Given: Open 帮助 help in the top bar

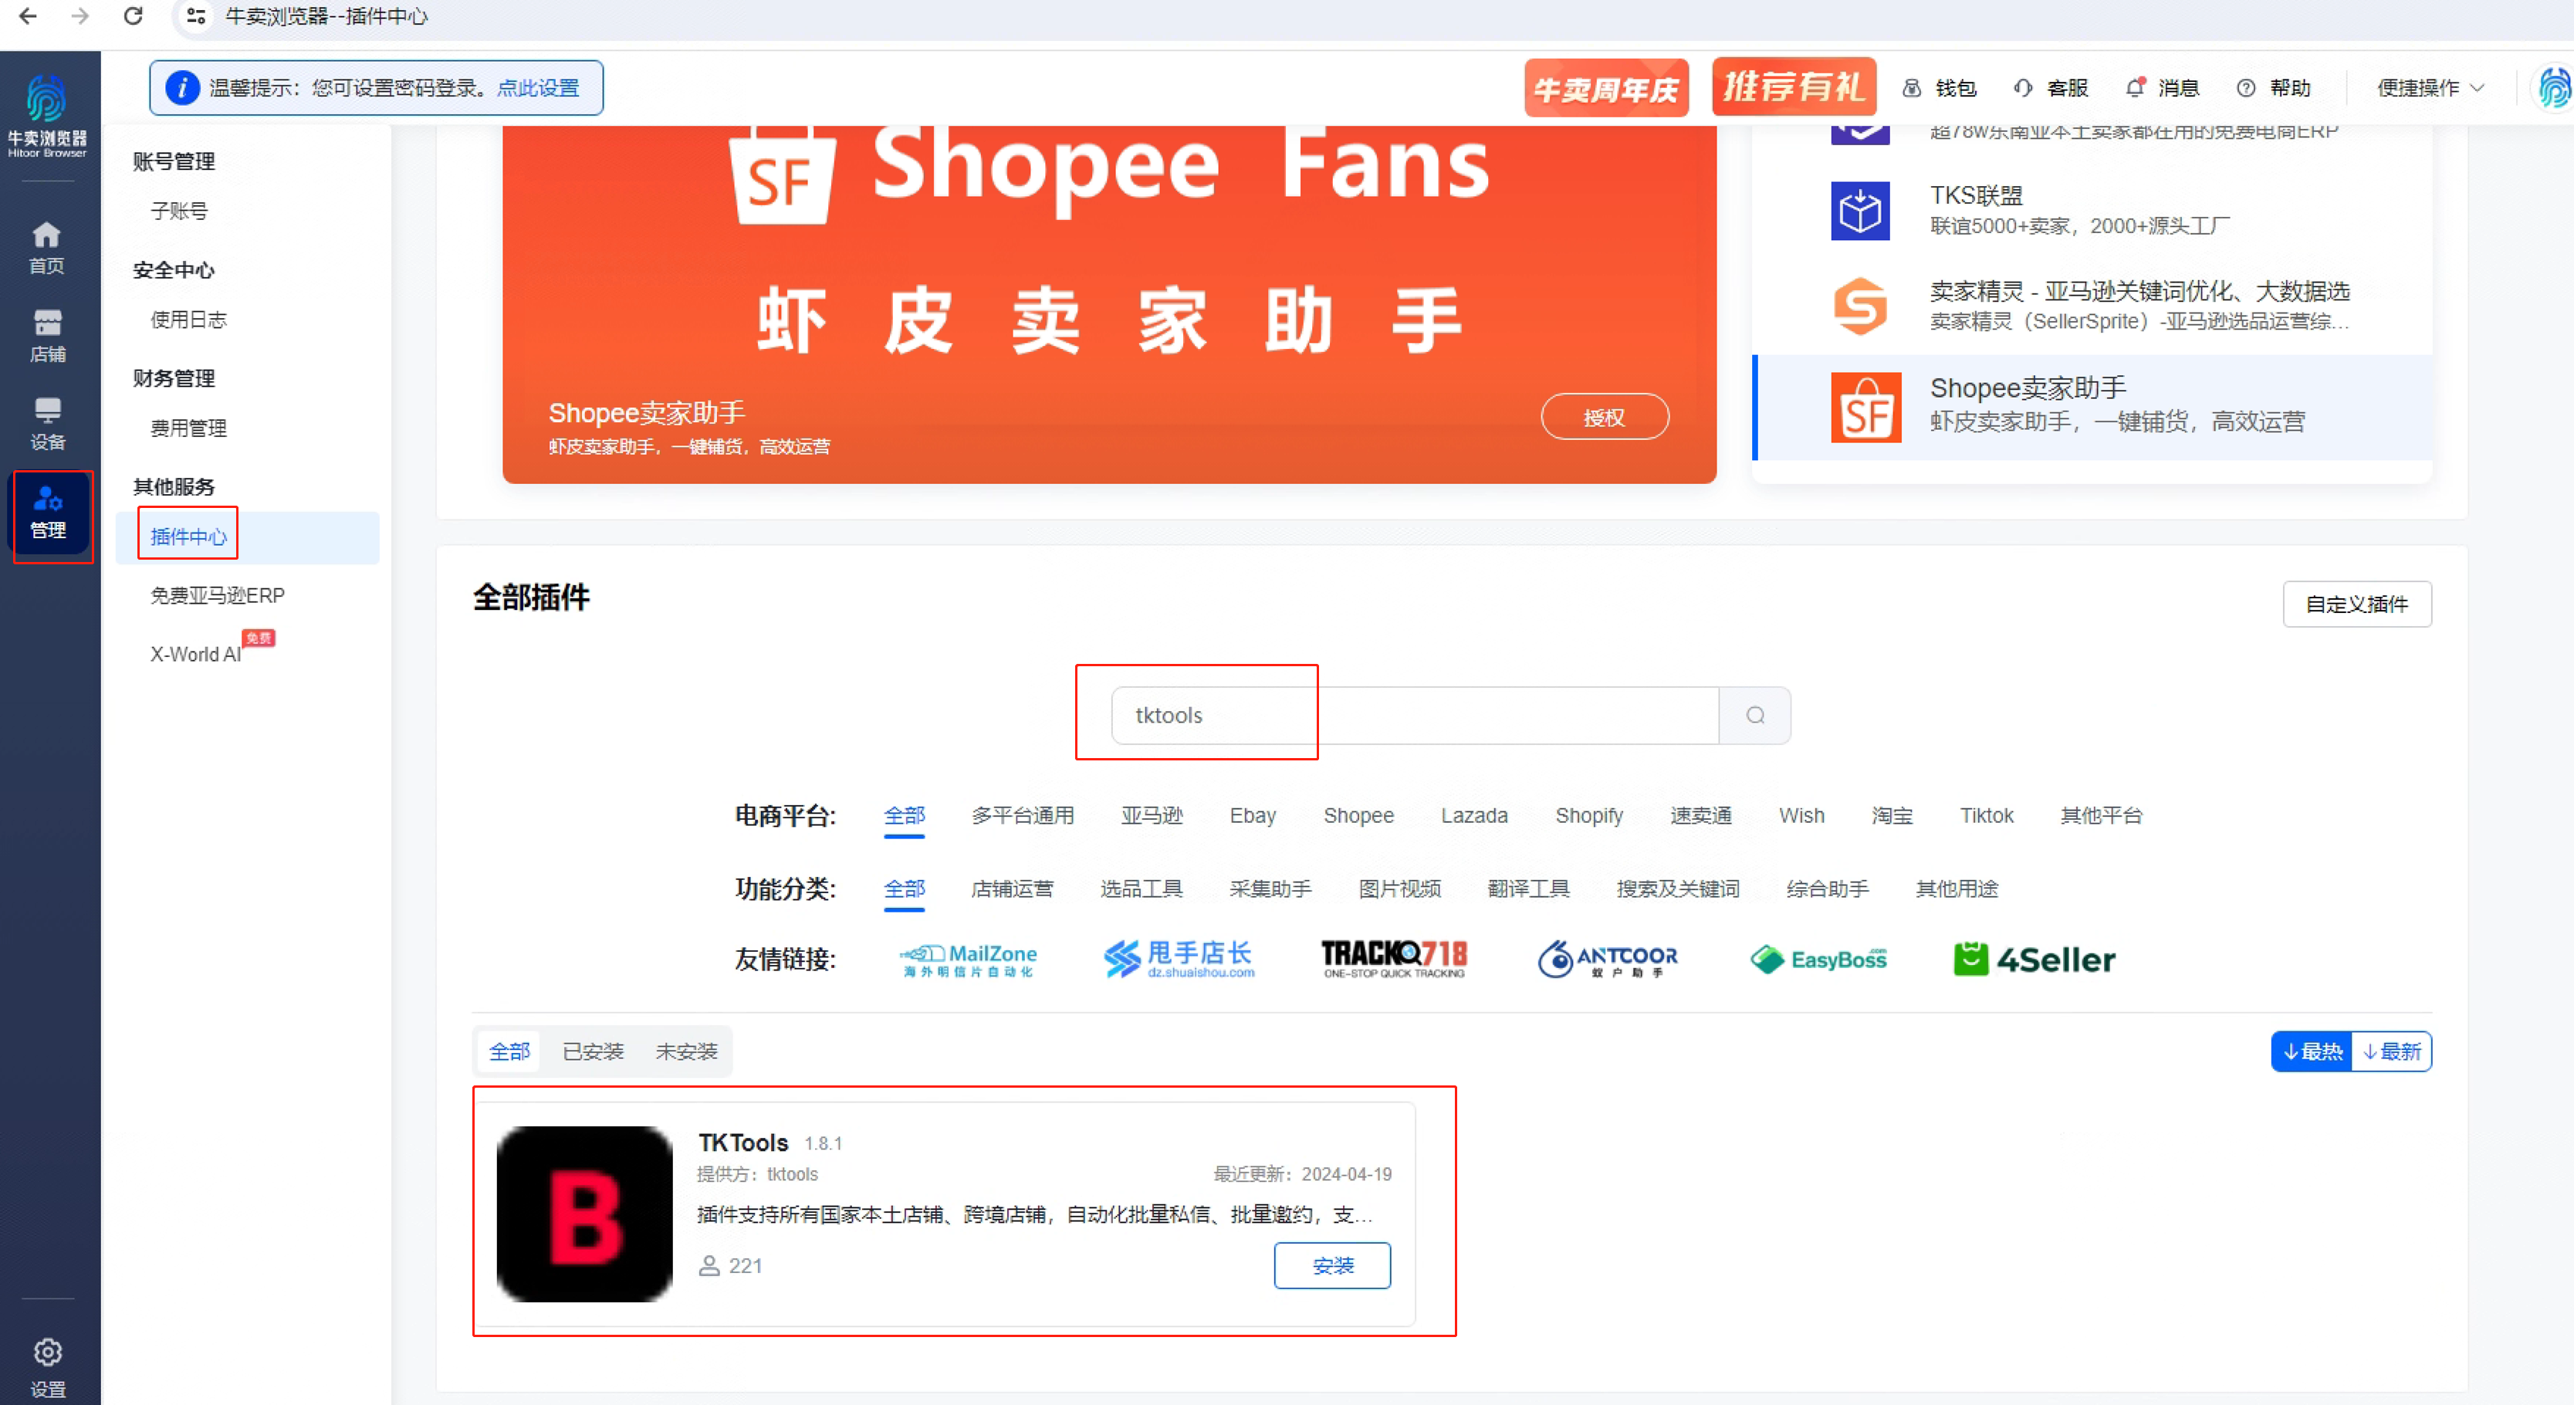Looking at the screenshot, I should tap(2273, 88).
